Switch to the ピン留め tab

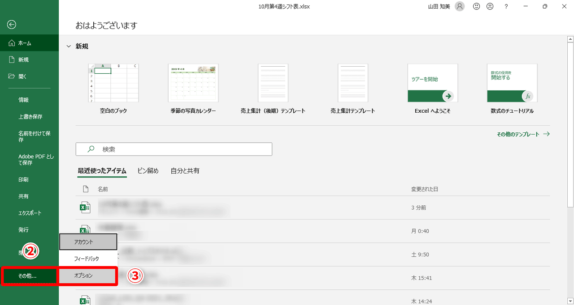[x=148, y=170]
